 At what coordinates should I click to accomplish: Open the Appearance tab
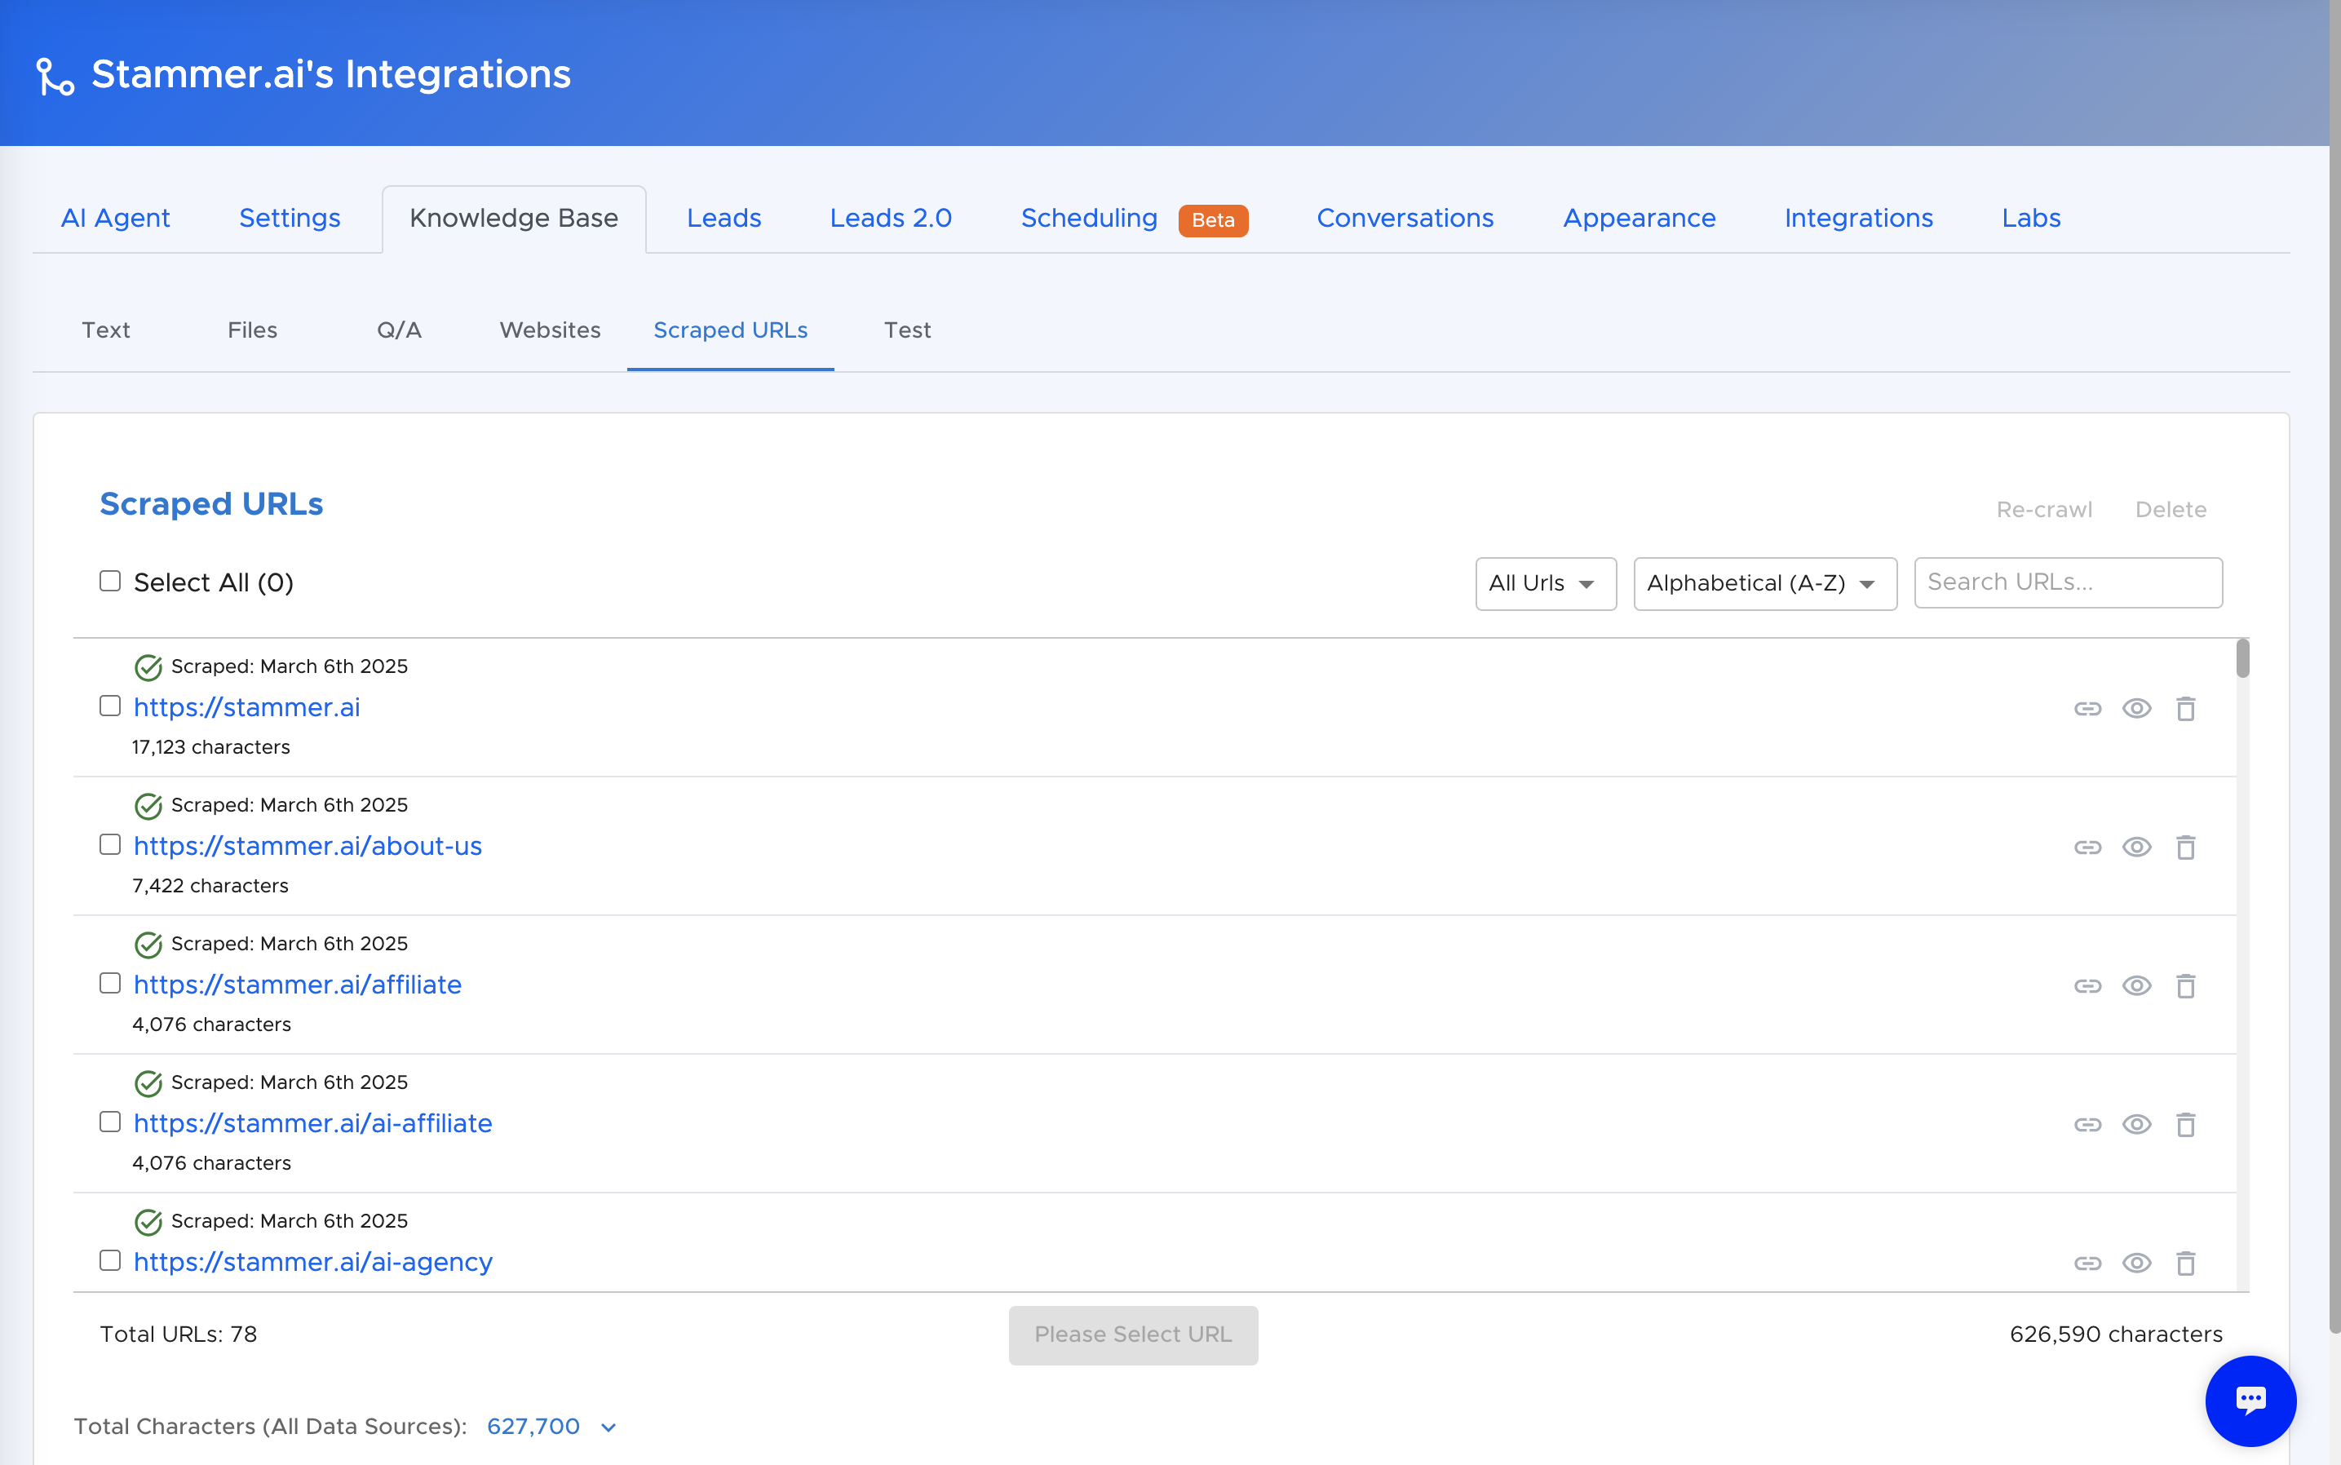click(1640, 218)
